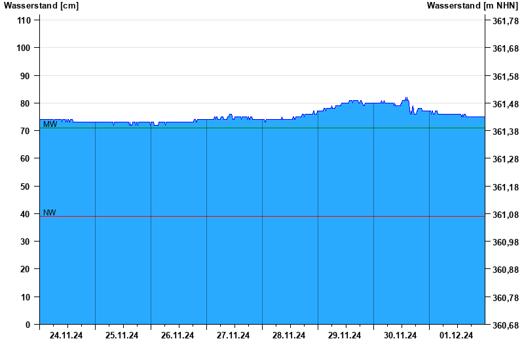Screen dimensions: 524x360
Task: Click the 361,28 label on right axis
Action: click(x=506, y=159)
